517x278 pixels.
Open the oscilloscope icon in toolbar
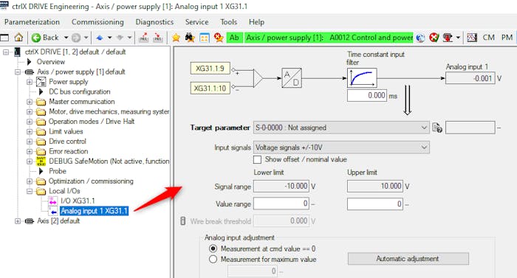click(472, 38)
